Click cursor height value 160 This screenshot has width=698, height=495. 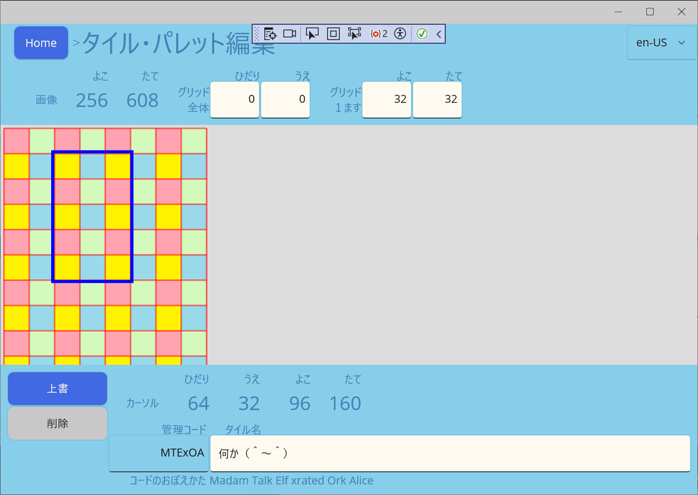[x=346, y=403]
